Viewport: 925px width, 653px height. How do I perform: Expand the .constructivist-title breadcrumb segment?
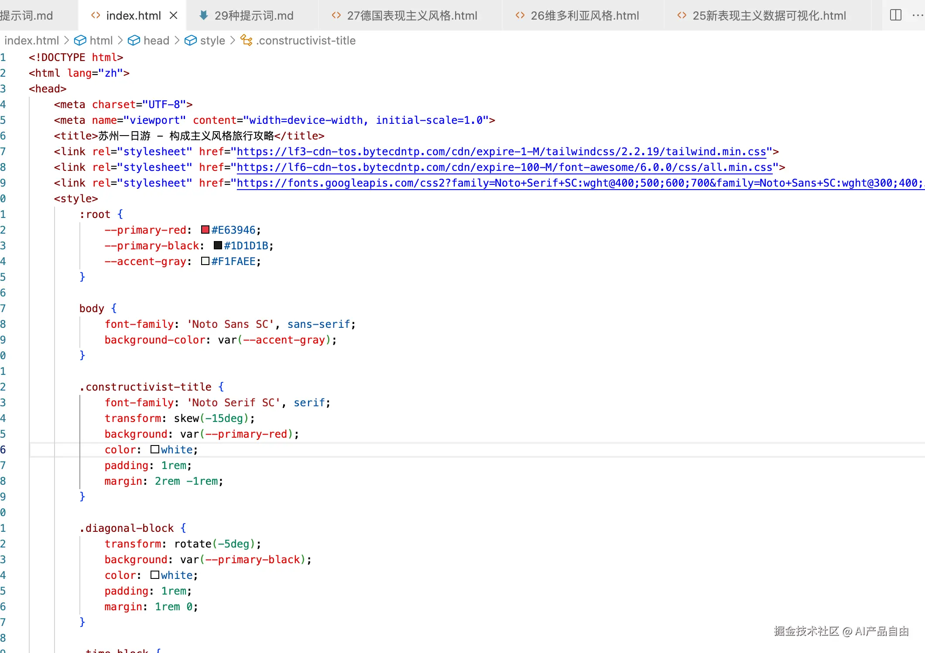point(306,41)
